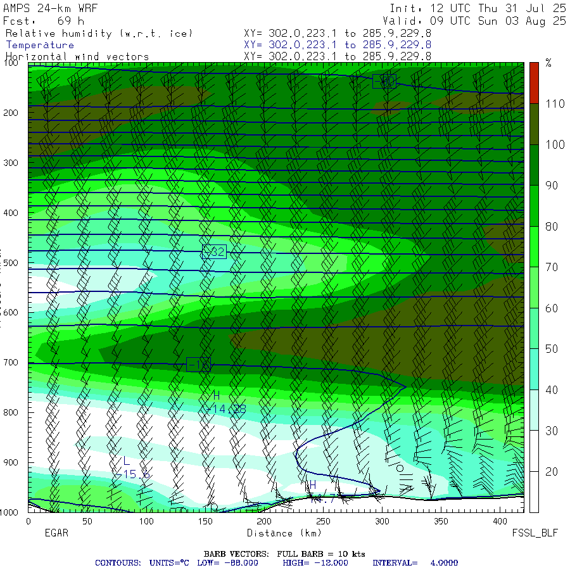Image resolution: width=570 pixels, height=570 pixels.
Task: Click the dark green 90–100% colorbar segment
Action: pyautogui.click(x=534, y=165)
